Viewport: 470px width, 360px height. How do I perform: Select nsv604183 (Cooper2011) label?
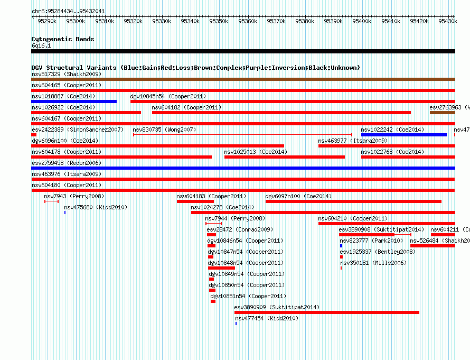pyautogui.click(x=211, y=196)
